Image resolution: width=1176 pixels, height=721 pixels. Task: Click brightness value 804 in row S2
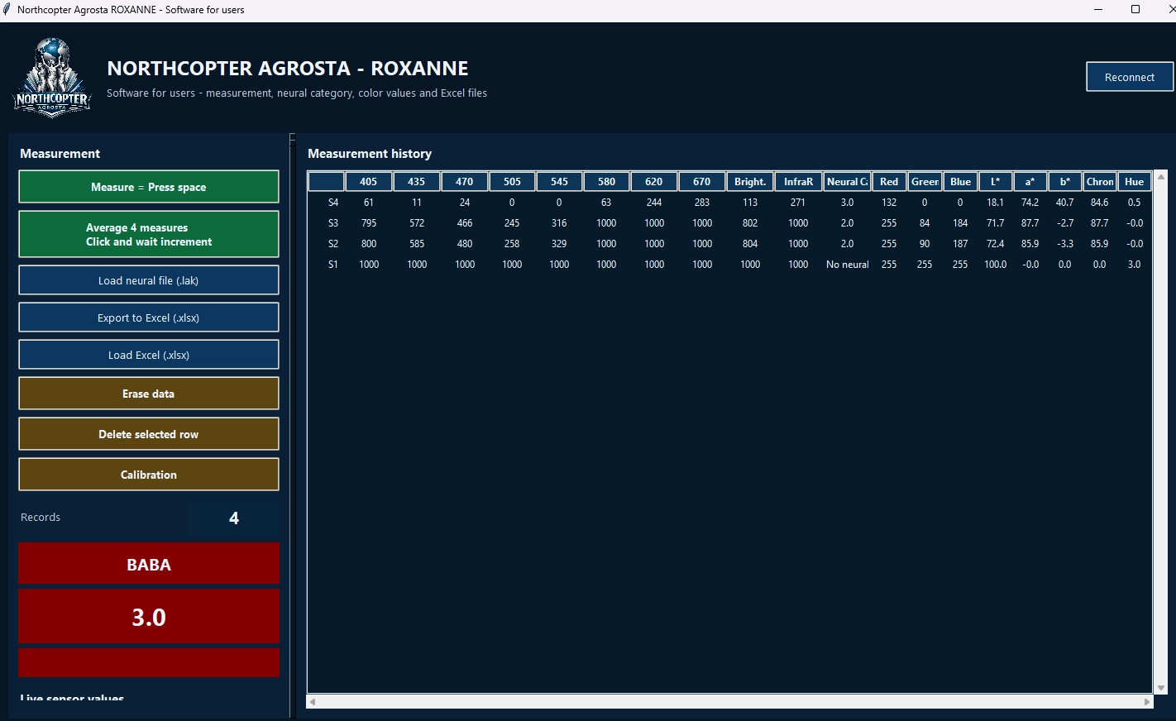[750, 244]
